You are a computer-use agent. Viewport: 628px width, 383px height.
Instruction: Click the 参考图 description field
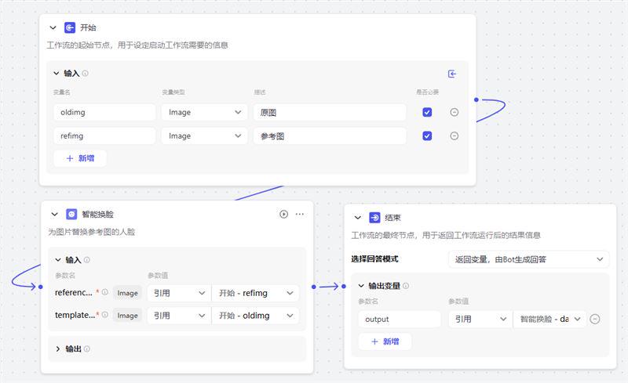pos(330,136)
